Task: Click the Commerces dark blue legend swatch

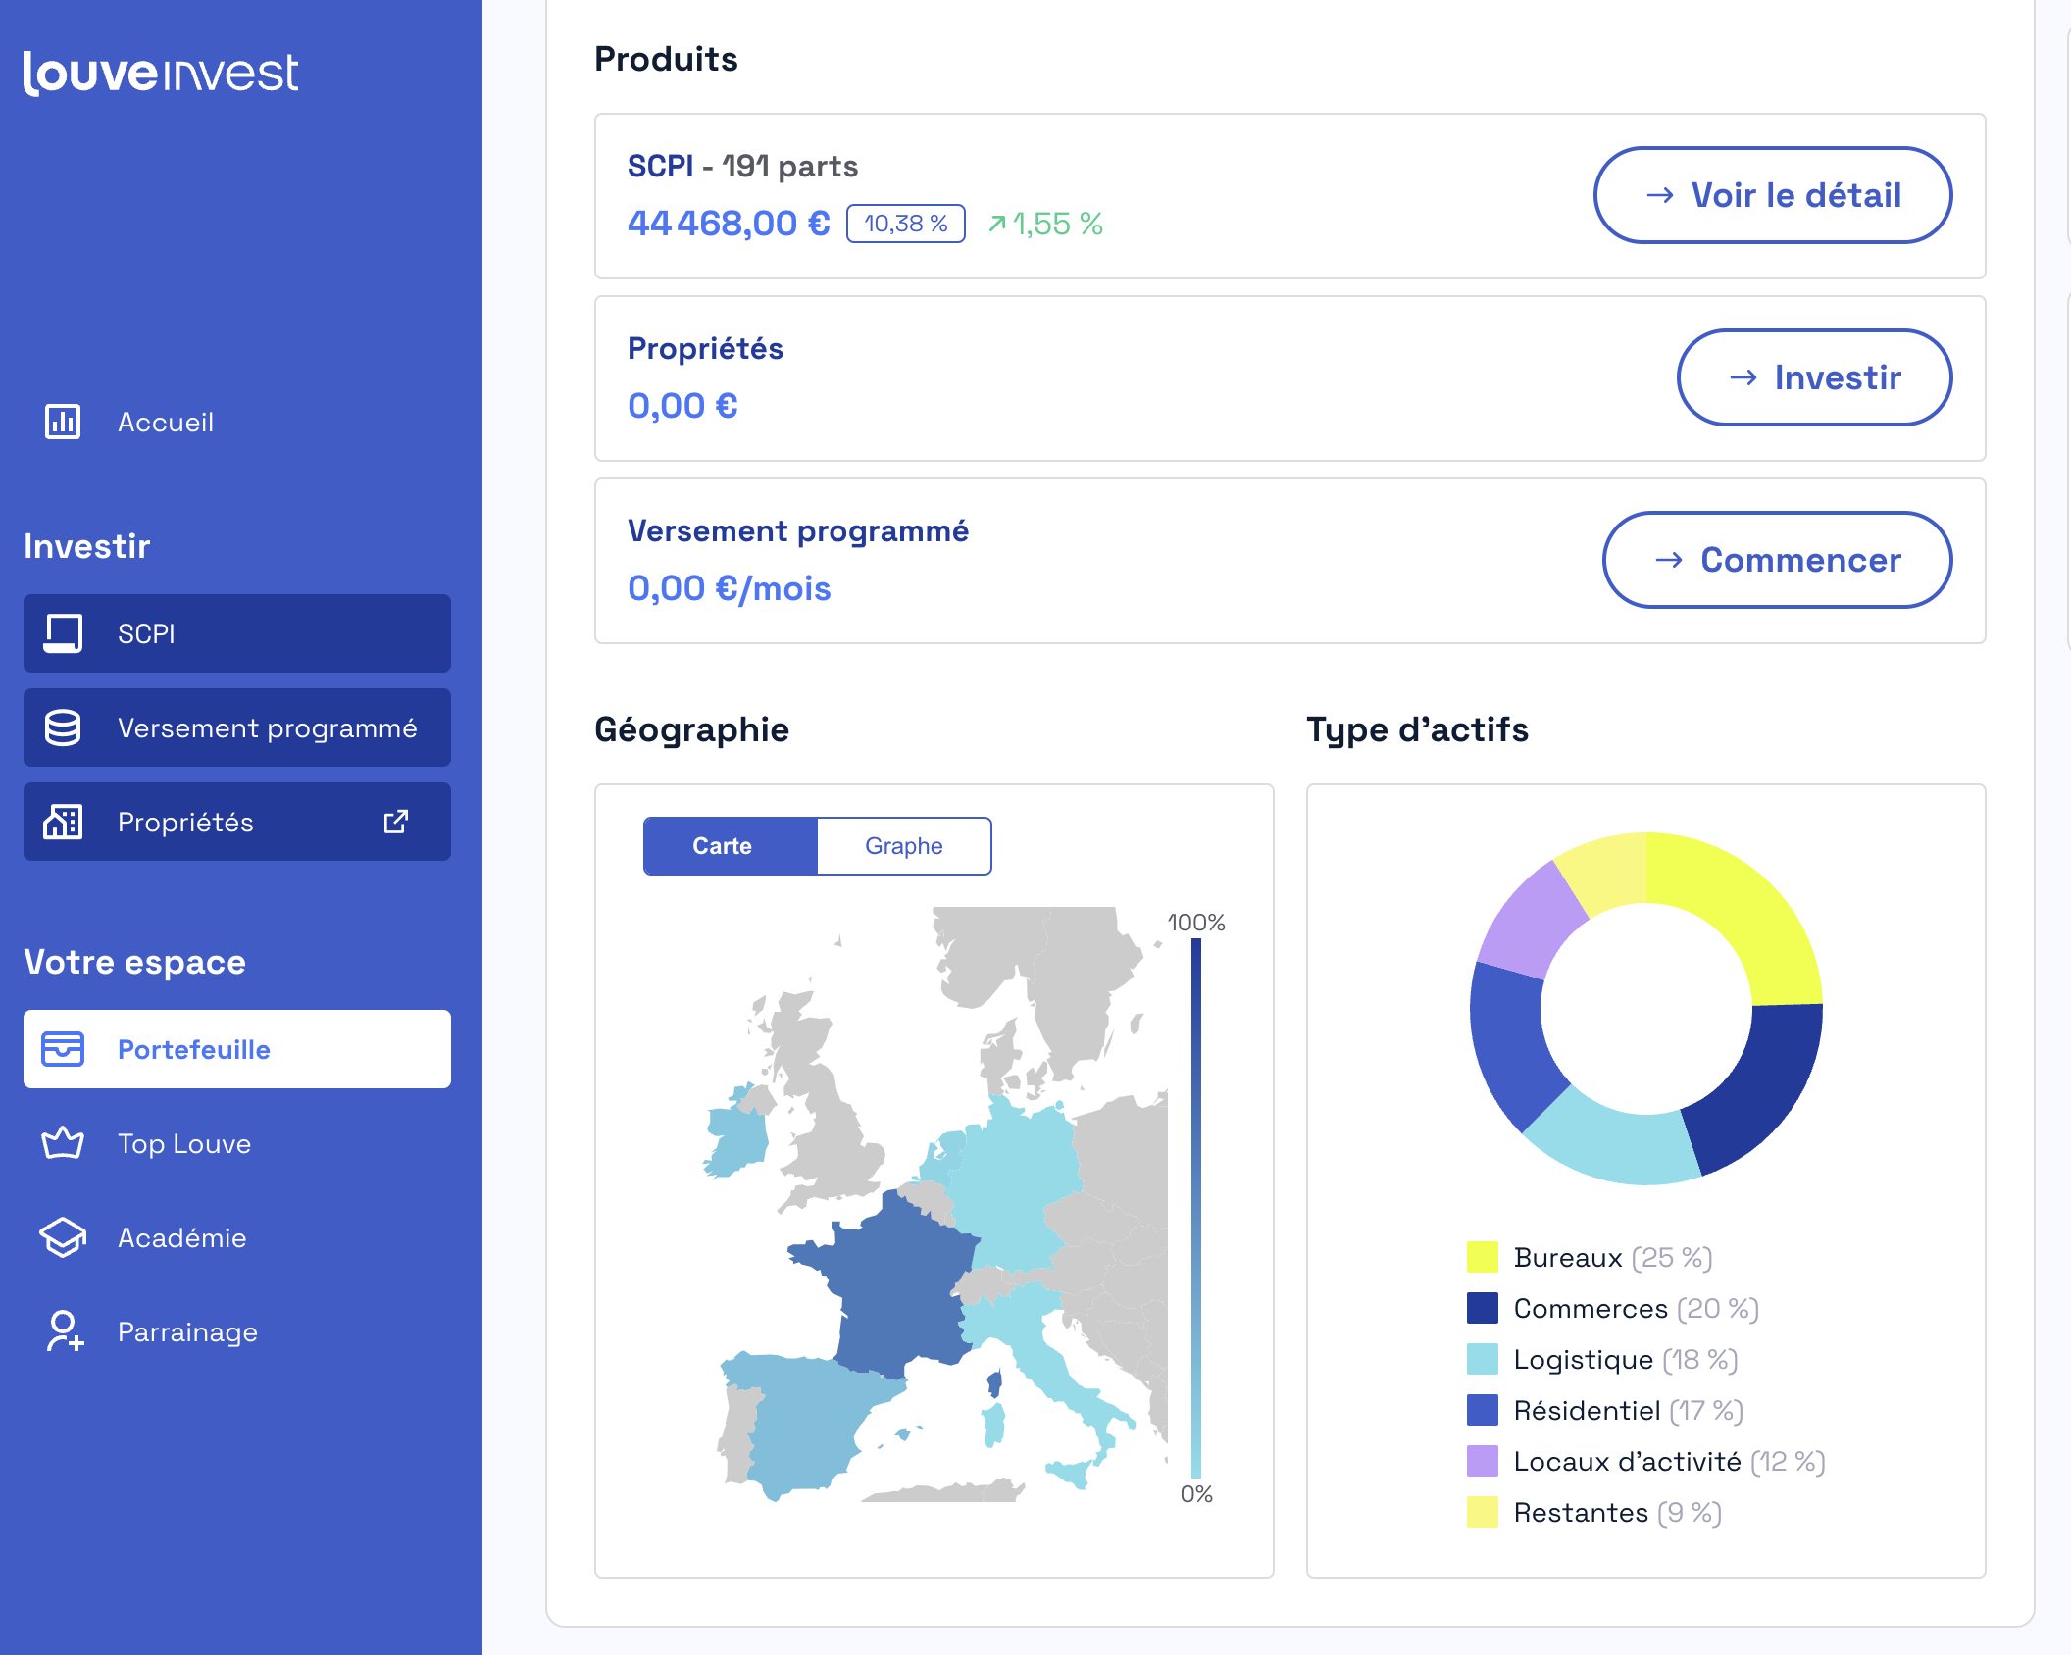Action: [x=1483, y=1308]
